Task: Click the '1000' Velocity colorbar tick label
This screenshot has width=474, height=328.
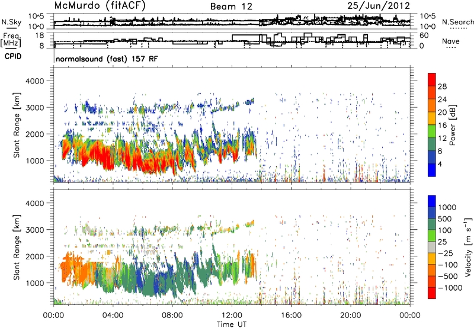Action: (x=447, y=207)
